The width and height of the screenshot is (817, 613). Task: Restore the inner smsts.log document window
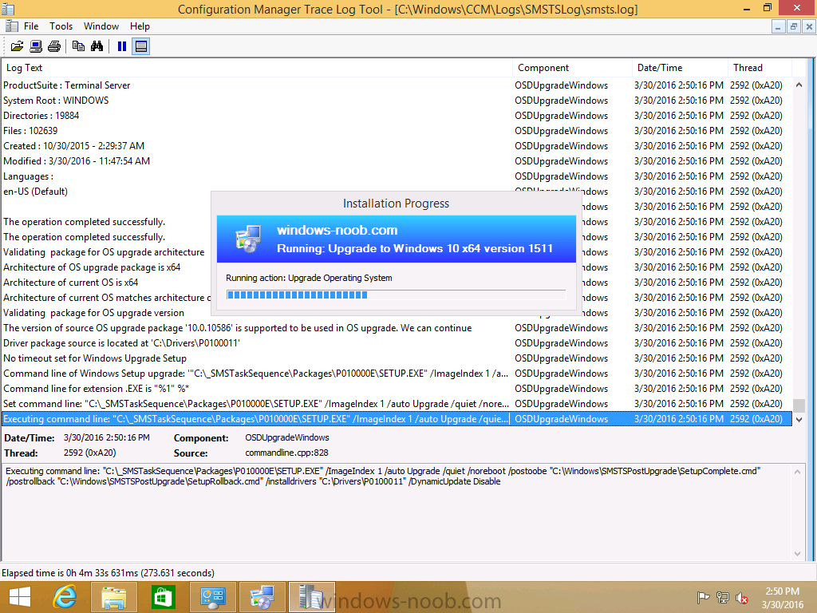(794, 26)
